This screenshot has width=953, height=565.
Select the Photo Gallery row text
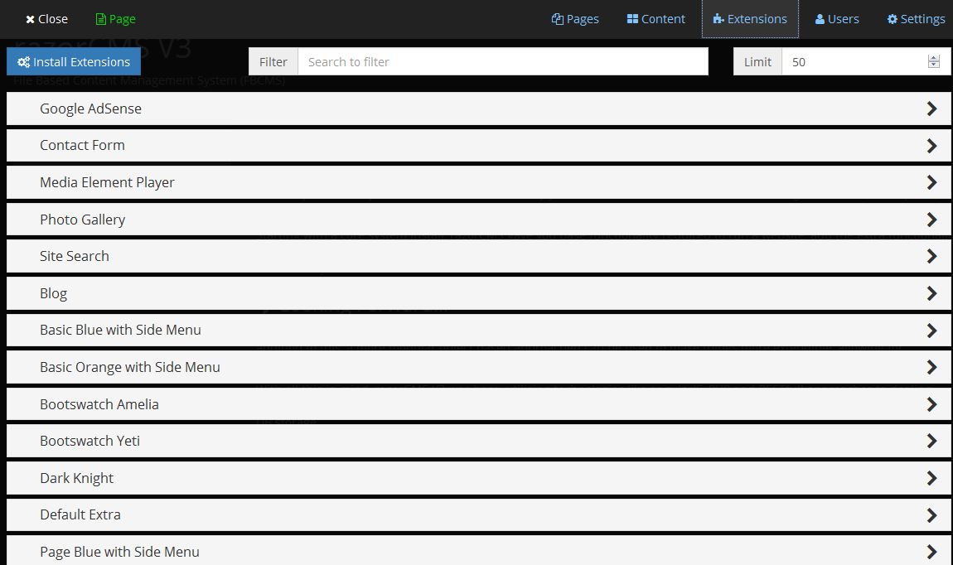click(83, 220)
